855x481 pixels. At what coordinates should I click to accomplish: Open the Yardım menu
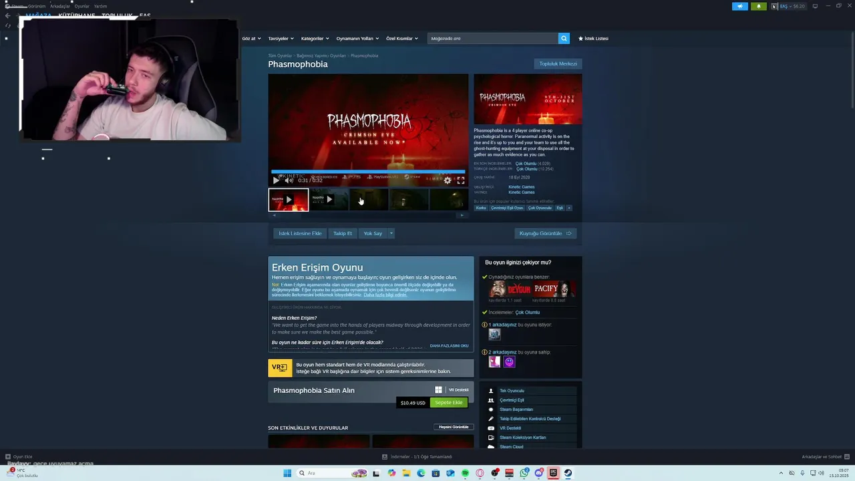(x=100, y=6)
